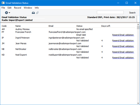The height and width of the screenshot is (105, 140).
Task: Click email jeanmarais@radioimportexport.com
Action: 65,43
